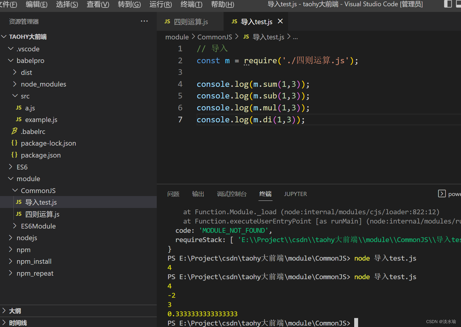The height and width of the screenshot is (327, 461).
Task: Click the 0.3333333333333333 terminal output
Action: tap(203, 314)
